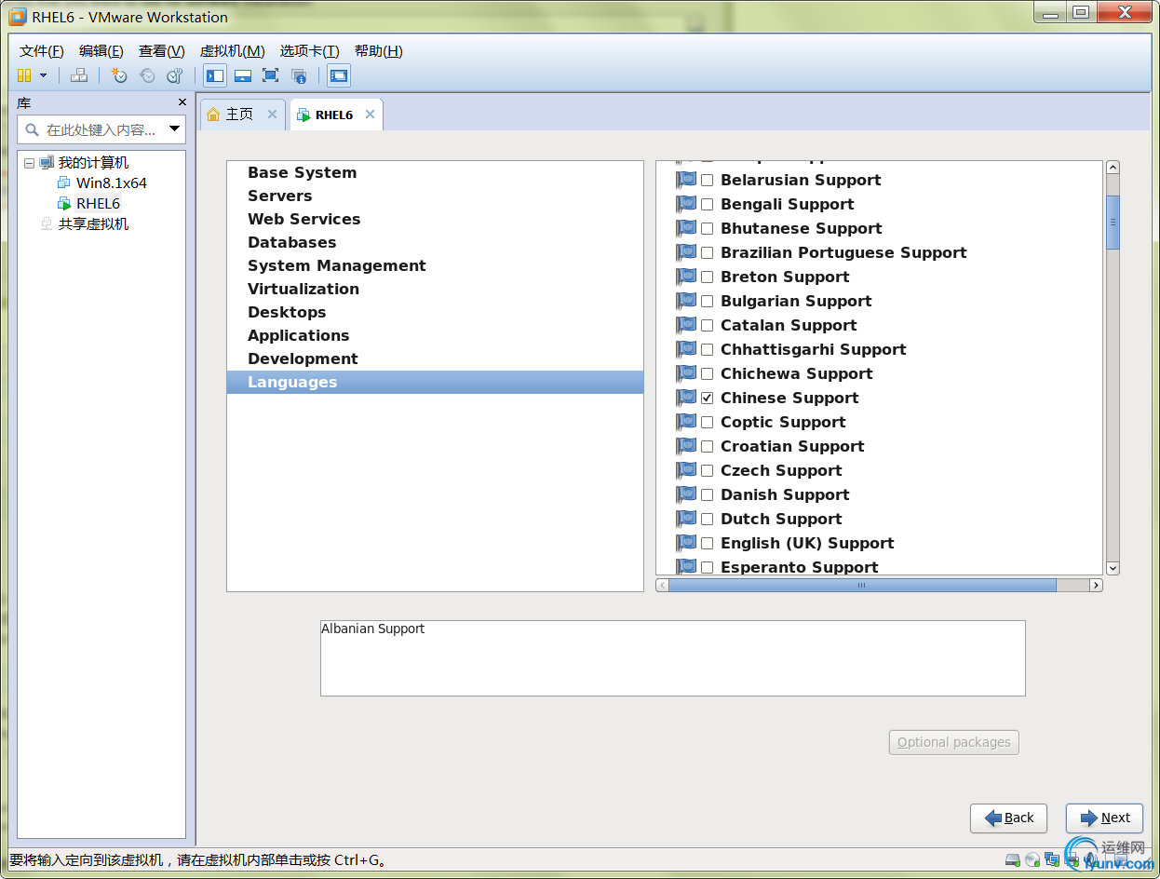1160x879 pixels.
Task: Uncheck the Chinese Support checkbox
Action: tap(708, 398)
